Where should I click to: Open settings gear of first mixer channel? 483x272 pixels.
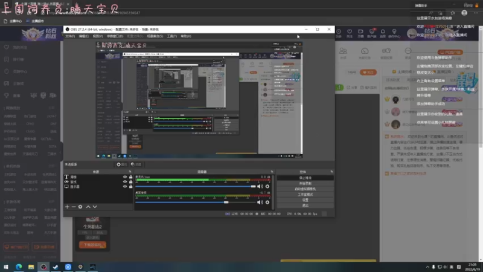pos(267,186)
